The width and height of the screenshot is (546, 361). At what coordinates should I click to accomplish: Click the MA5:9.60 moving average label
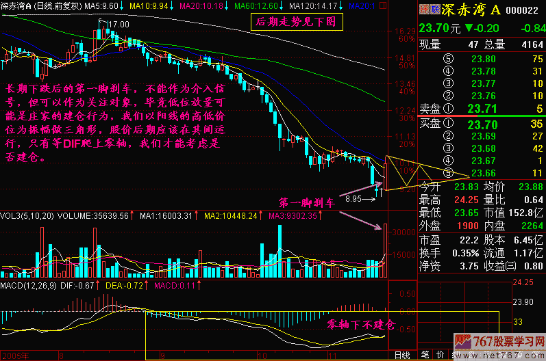[x=101, y=5]
